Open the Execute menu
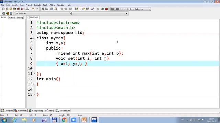This screenshot has height=123, width=220. [x=37, y=5]
